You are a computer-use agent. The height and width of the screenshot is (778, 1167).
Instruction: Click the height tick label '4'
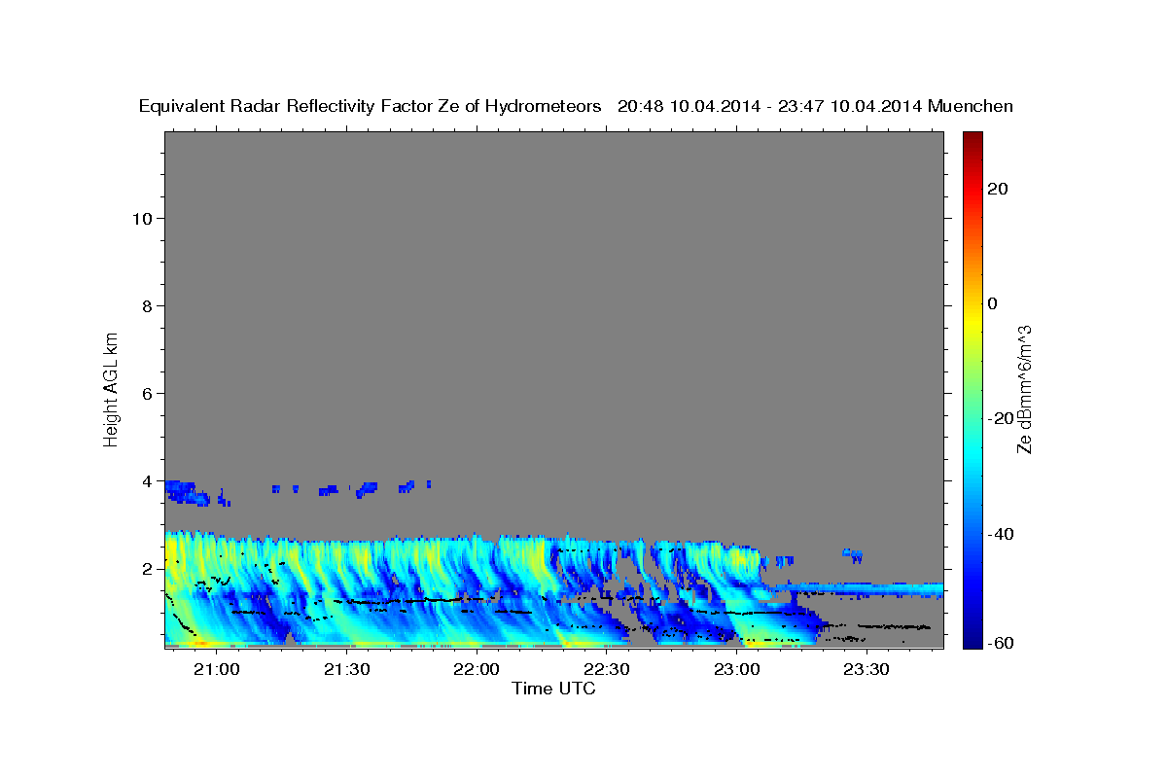click(x=148, y=480)
